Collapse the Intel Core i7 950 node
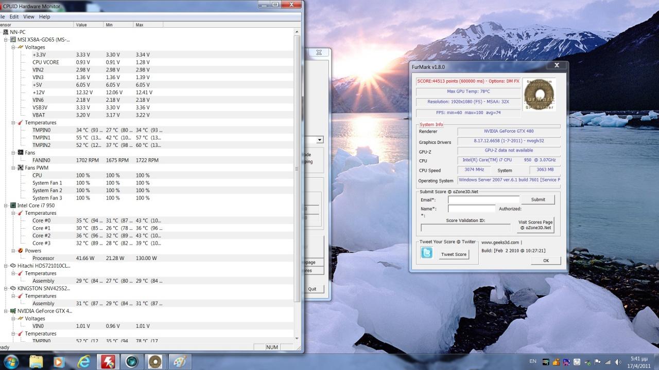Viewport: 659px width, 370px height. pyautogui.click(x=6, y=206)
